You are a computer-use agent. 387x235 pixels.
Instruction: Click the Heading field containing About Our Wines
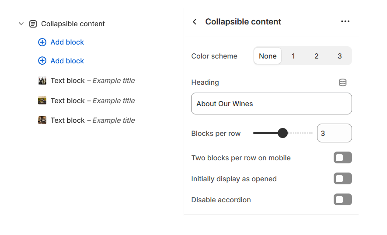(271, 104)
